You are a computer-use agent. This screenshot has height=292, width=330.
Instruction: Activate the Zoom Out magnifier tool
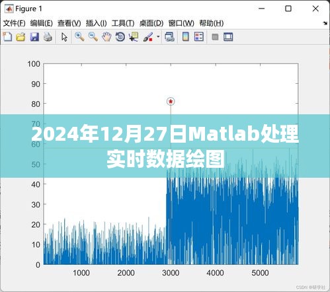coord(93,37)
